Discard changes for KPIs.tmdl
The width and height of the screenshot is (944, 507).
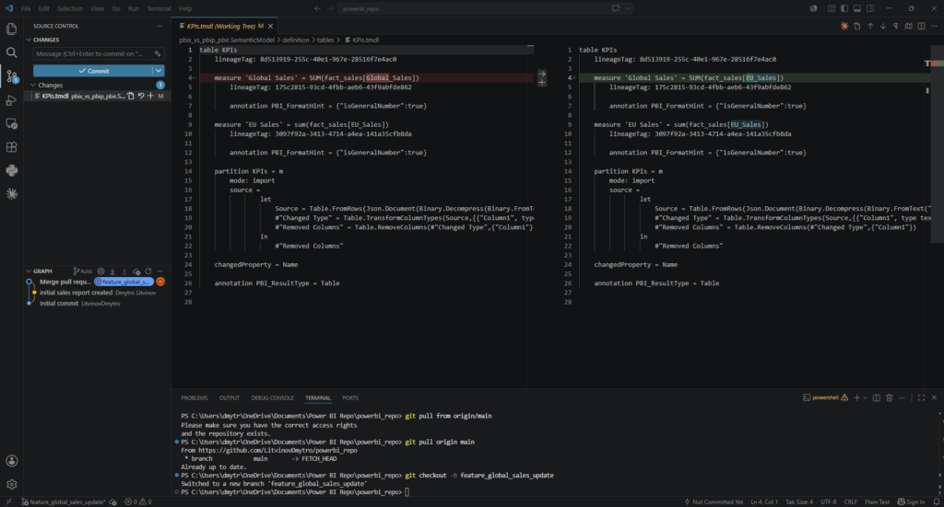(x=141, y=96)
